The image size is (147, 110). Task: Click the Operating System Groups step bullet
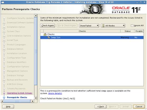[x=4, y=93]
